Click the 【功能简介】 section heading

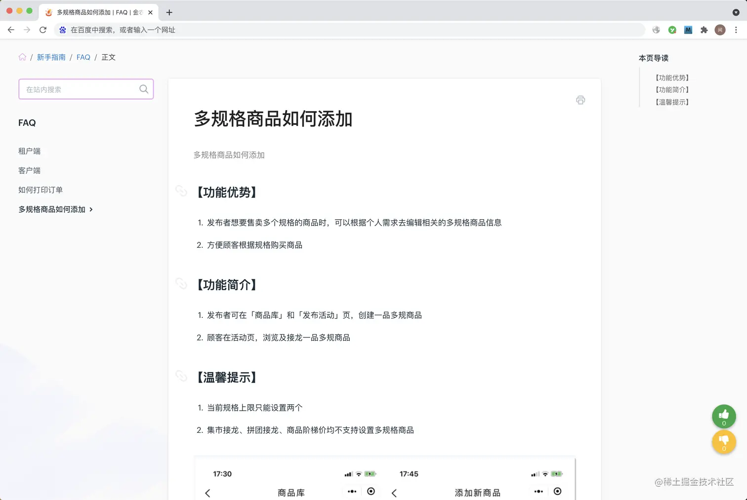(x=227, y=285)
